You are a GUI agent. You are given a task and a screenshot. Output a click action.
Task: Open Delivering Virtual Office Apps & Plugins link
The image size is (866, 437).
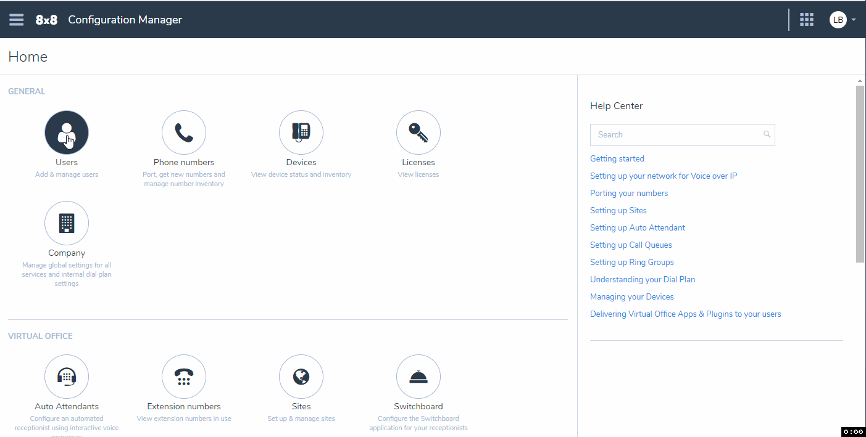coord(686,314)
